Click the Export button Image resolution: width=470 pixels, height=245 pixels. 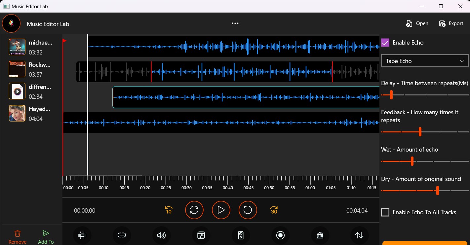451,23
